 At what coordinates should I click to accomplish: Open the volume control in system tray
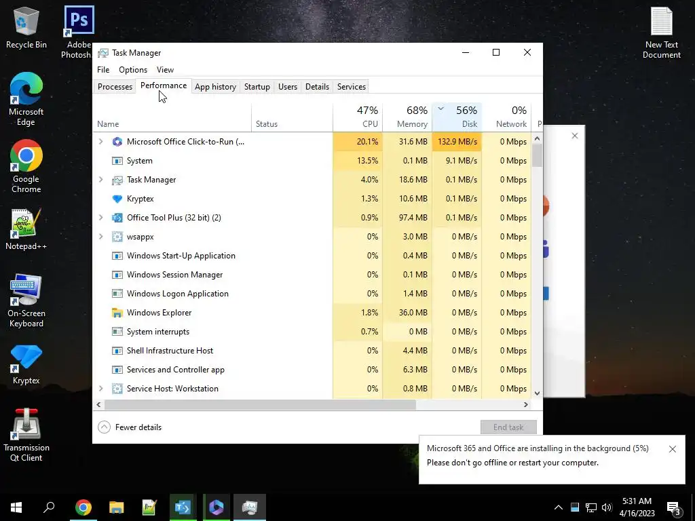pyautogui.click(x=607, y=507)
